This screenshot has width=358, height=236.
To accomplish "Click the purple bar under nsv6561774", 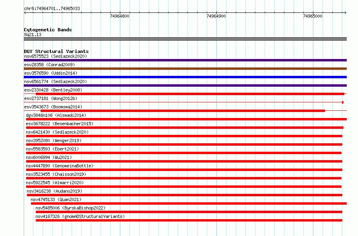I will pyautogui.click(x=185, y=85).
